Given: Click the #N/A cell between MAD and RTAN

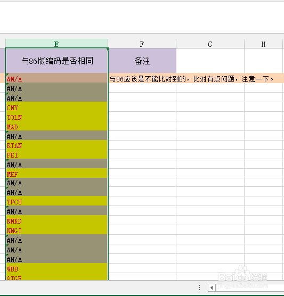Looking at the screenshot, I should tap(56, 135).
